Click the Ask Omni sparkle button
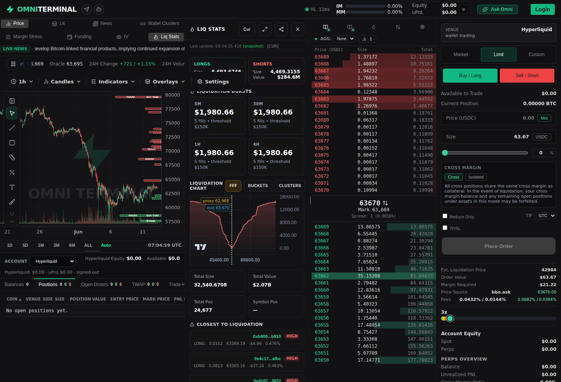The height and width of the screenshot is (382, 561). point(497,9)
